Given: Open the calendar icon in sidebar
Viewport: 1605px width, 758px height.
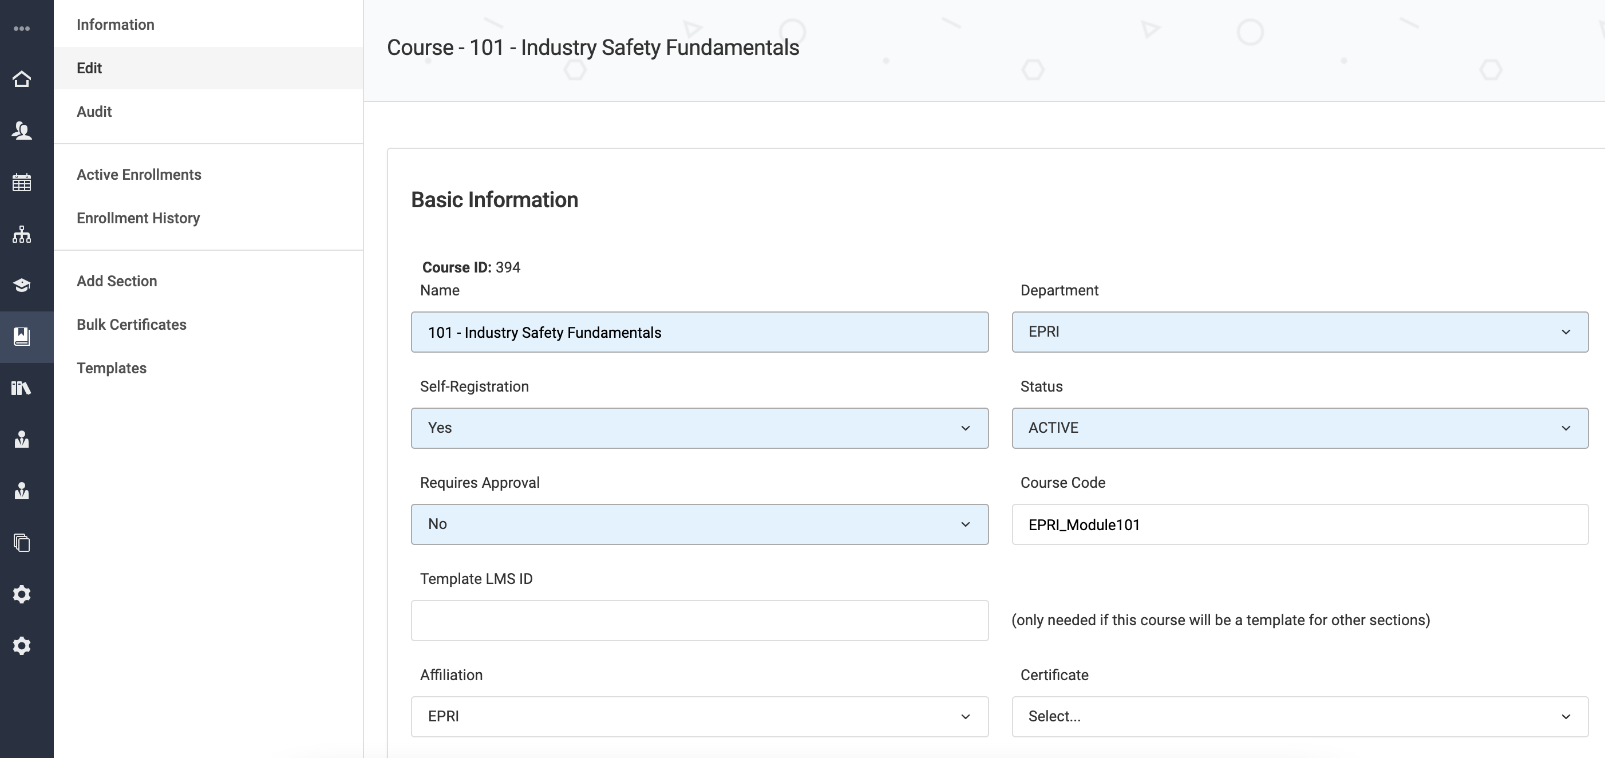Looking at the screenshot, I should click(x=22, y=183).
